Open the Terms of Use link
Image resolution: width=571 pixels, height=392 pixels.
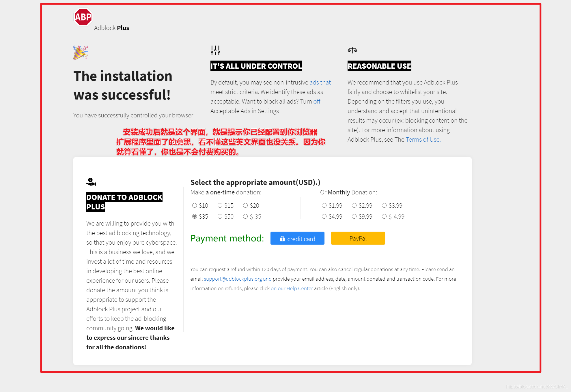point(423,140)
